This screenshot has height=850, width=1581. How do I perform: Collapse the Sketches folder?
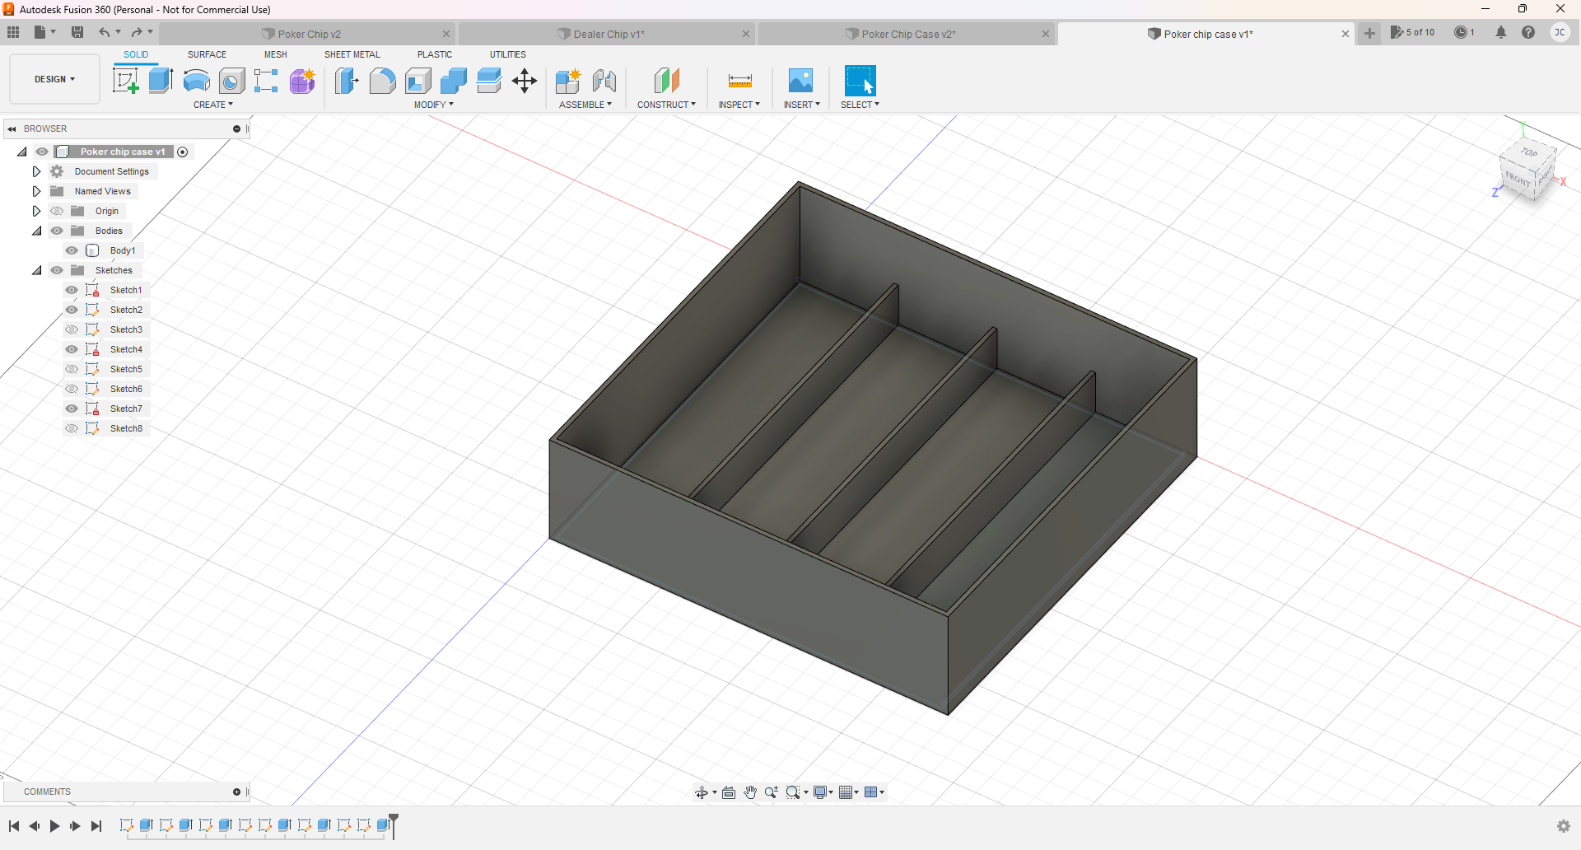pyautogui.click(x=36, y=270)
